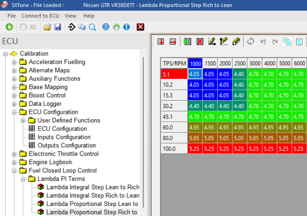Screen dimensions: 307x216
Task: Open the Help menu
Action: point(89,16)
